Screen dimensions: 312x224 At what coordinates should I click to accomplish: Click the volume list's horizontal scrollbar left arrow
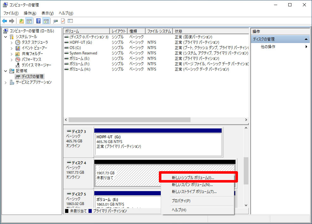66,120
